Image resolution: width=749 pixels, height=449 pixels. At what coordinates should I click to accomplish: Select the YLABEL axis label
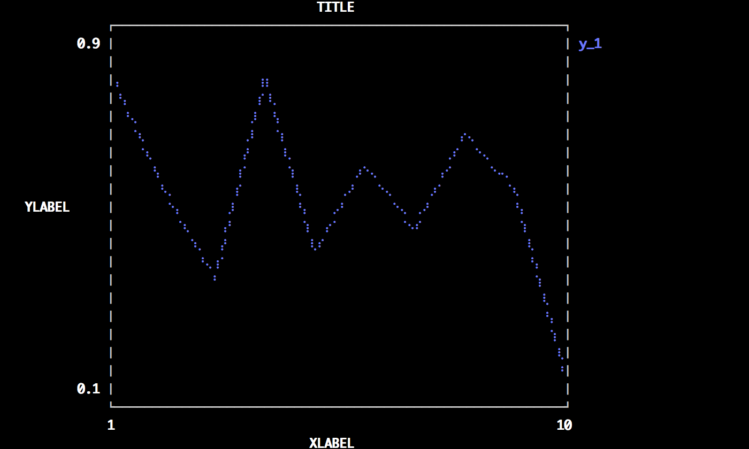[47, 207]
